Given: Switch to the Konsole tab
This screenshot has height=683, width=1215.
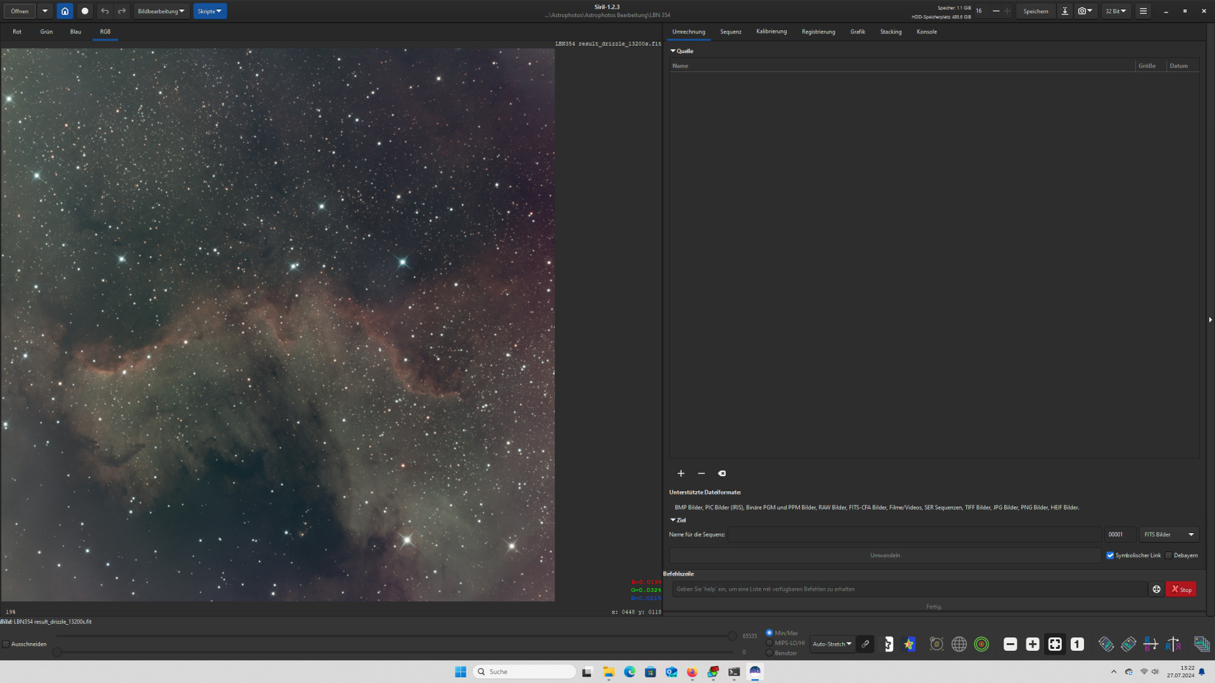Looking at the screenshot, I should click(926, 32).
